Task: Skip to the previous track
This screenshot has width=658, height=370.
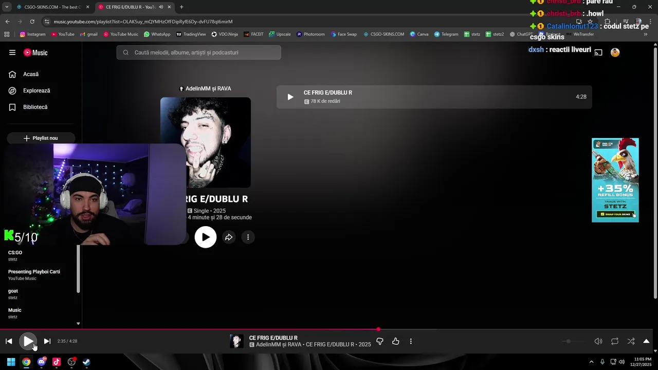Action: click(9, 341)
